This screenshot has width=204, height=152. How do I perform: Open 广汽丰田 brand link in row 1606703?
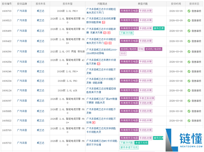tap(22, 11)
